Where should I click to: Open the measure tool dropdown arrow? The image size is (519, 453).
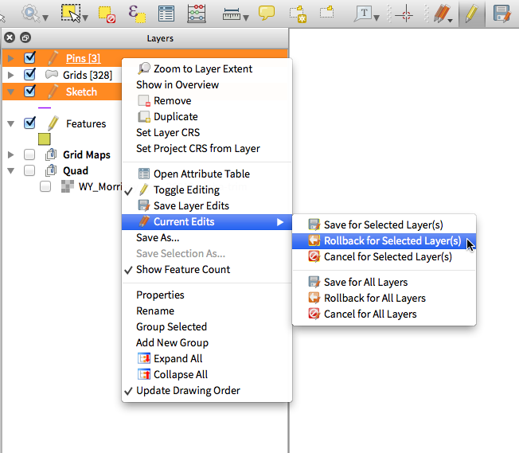(x=246, y=17)
